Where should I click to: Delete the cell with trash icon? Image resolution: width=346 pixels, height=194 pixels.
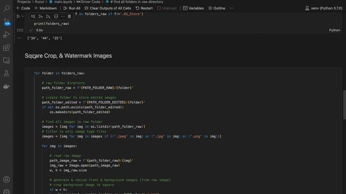pos(69,16)
